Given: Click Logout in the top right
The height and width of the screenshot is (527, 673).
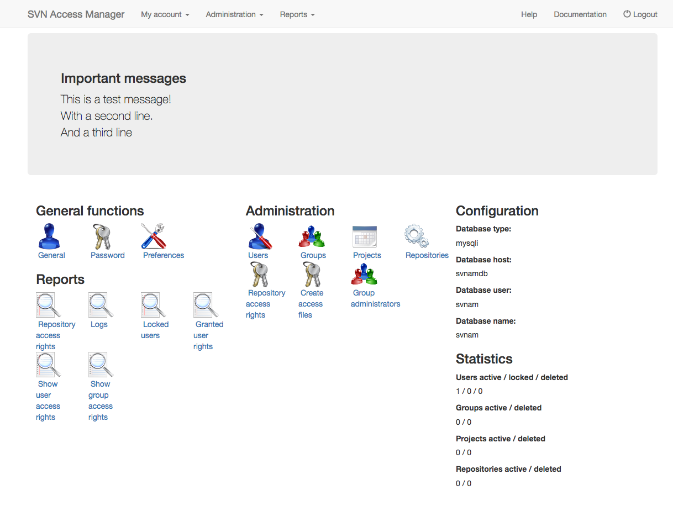Looking at the screenshot, I should click(x=640, y=14).
